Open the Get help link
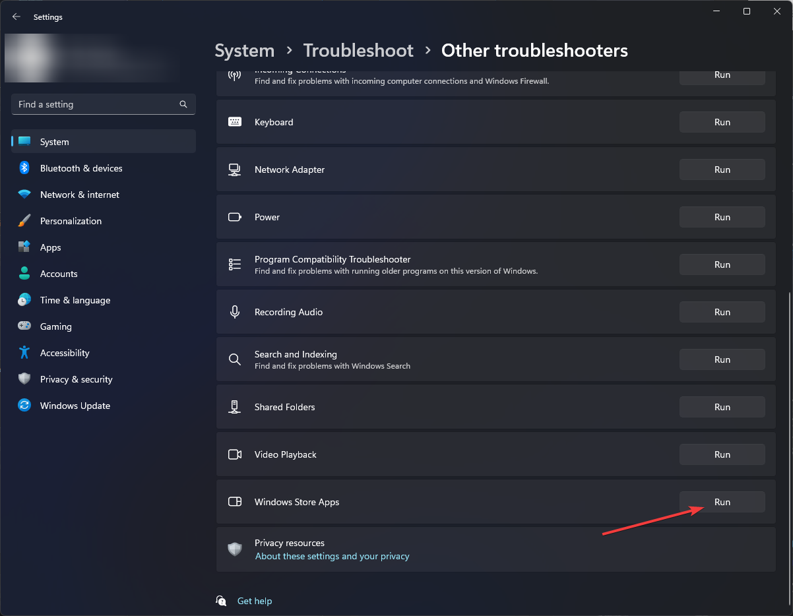This screenshot has width=793, height=616. point(254,601)
